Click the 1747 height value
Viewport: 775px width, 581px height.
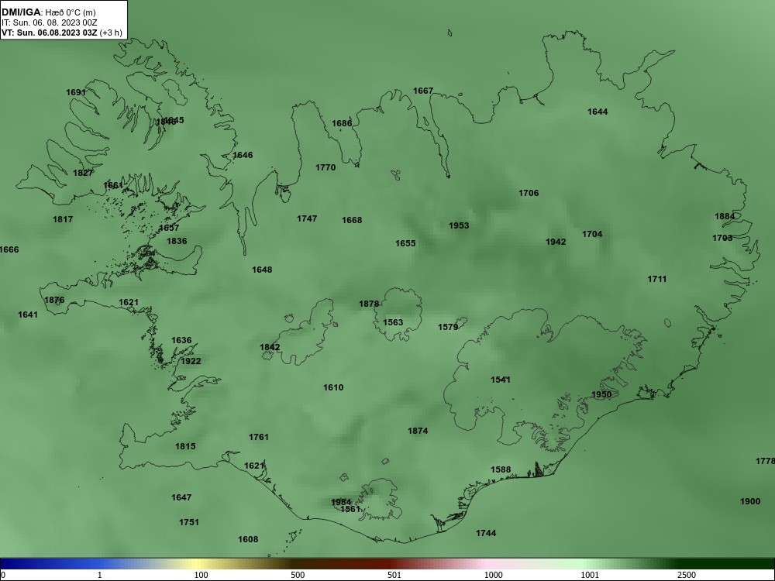(307, 218)
